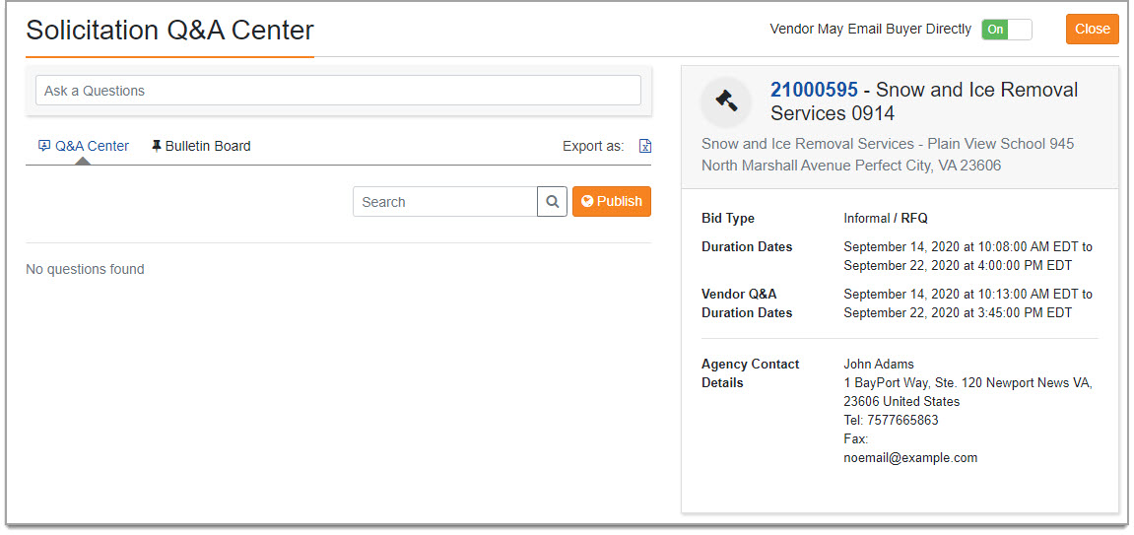Viewport: 1134px width, 535px height.
Task: Select the noemail@example.com email address
Action: coord(910,458)
